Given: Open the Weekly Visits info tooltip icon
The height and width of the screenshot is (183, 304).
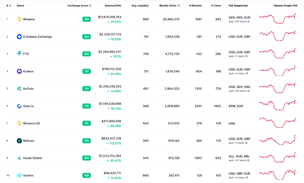Looking at the screenshot, I should tap(179, 6).
